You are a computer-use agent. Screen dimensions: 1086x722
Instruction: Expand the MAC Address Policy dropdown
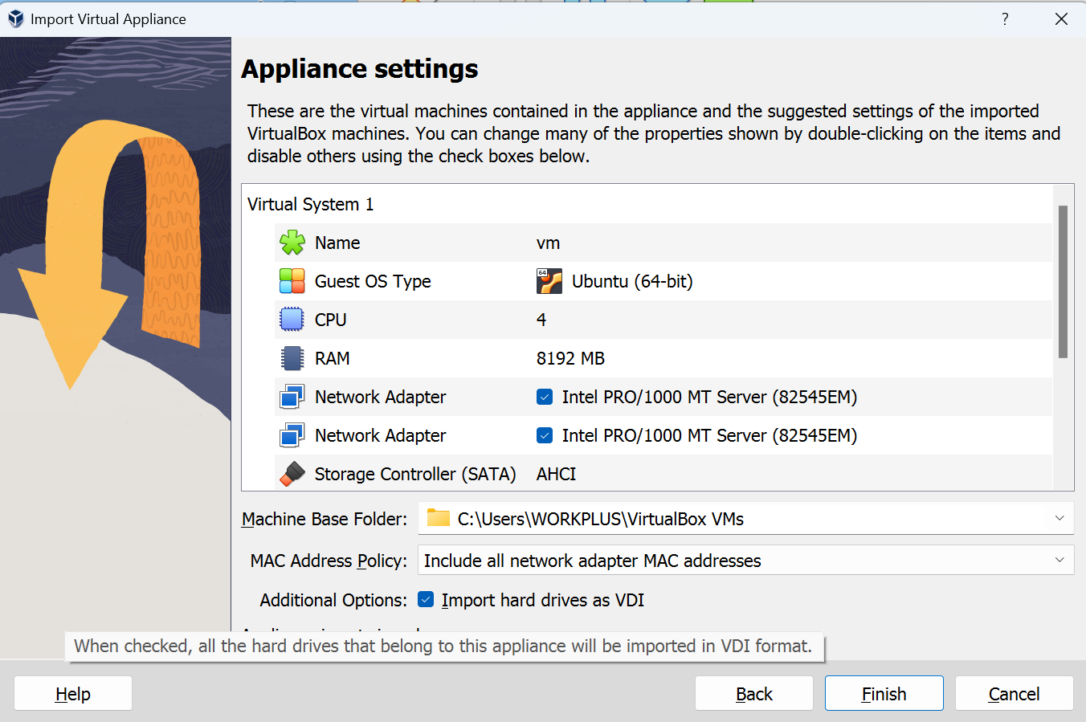1059,560
